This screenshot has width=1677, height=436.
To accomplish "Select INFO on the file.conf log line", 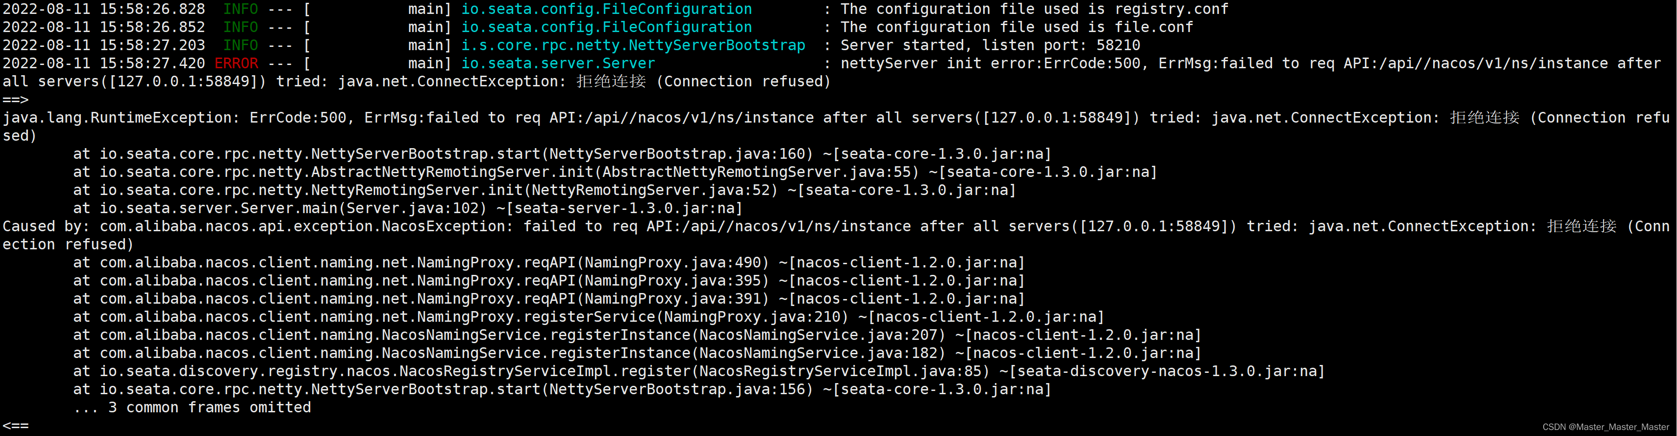I will [241, 27].
